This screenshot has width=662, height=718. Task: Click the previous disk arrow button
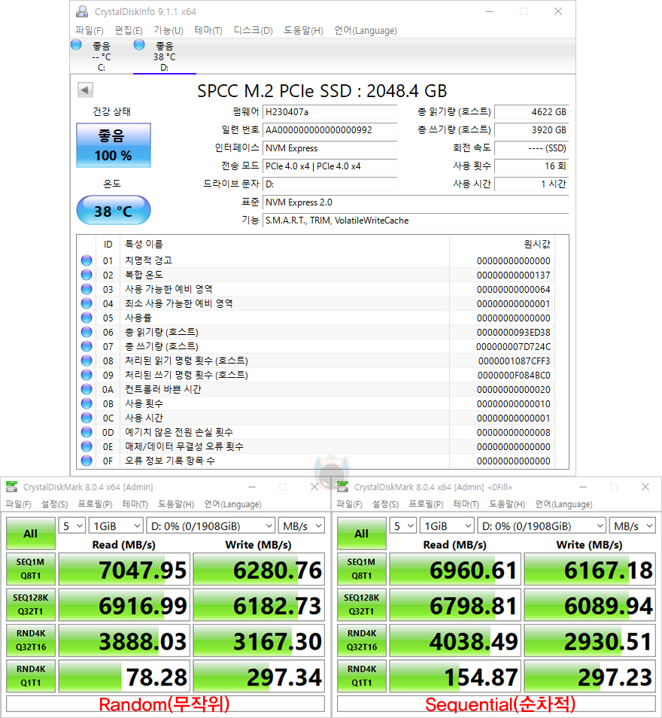pos(85,90)
